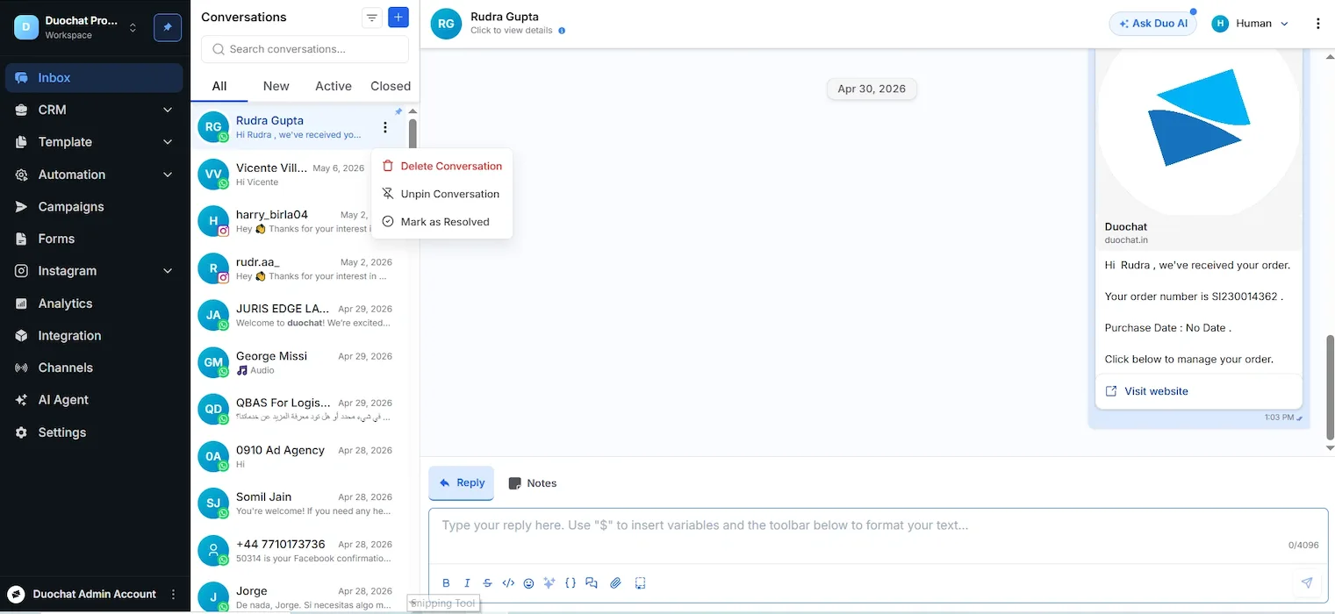Open the Jorge conversation
This screenshot has width=1335, height=614.
(x=298, y=596)
